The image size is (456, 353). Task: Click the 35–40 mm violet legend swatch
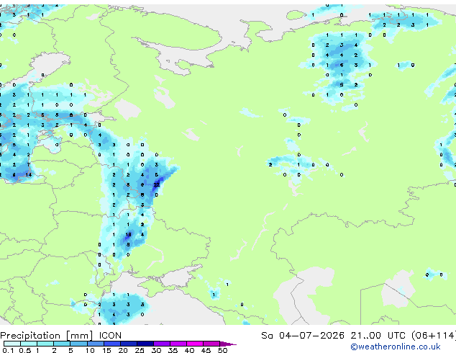pos(178,344)
